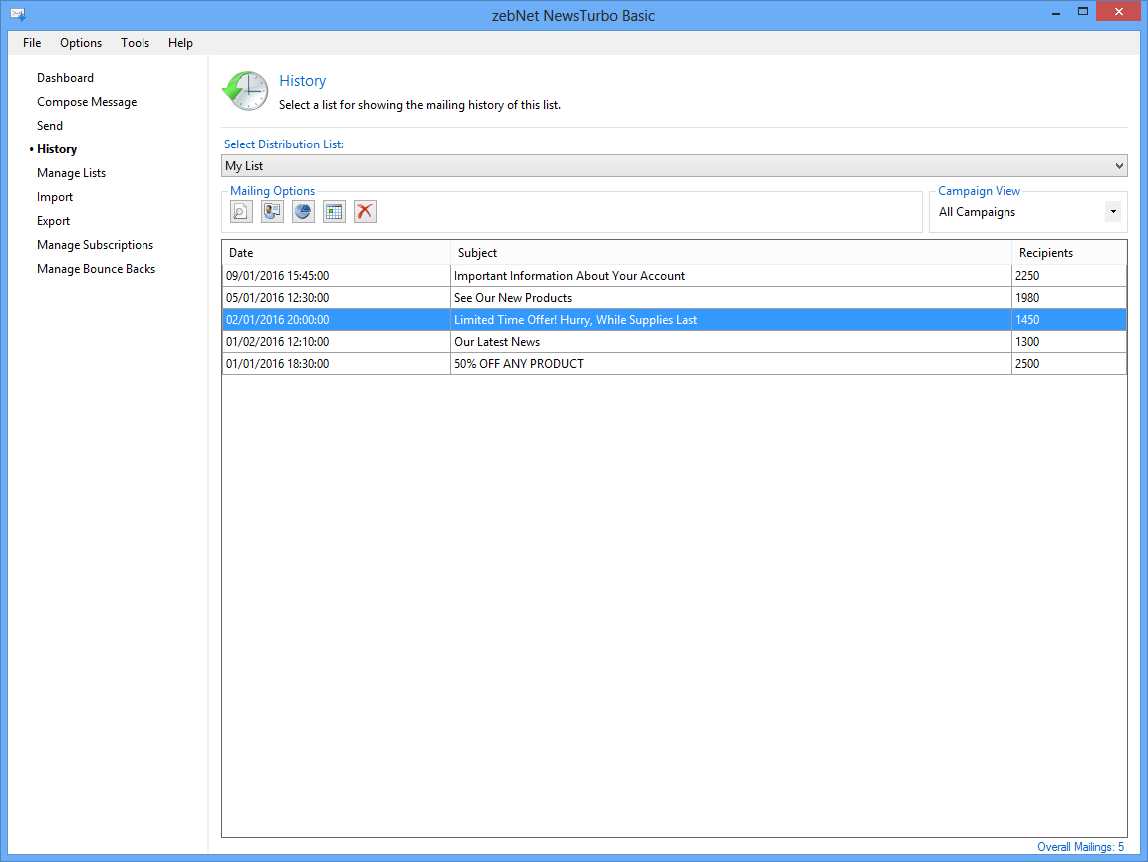This screenshot has height=862, width=1148.
Task: Navigate to the Dashboard page
Action: pyautogui.click(x=65, y=78)
